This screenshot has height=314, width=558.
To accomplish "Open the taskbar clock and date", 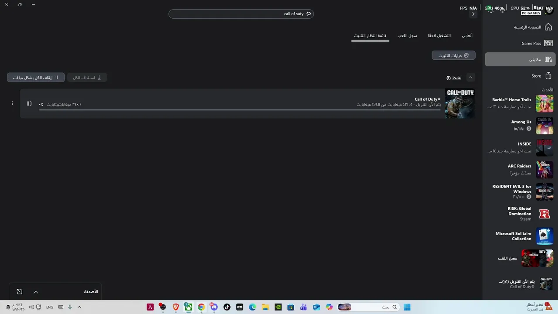I will tap(18, 307).
